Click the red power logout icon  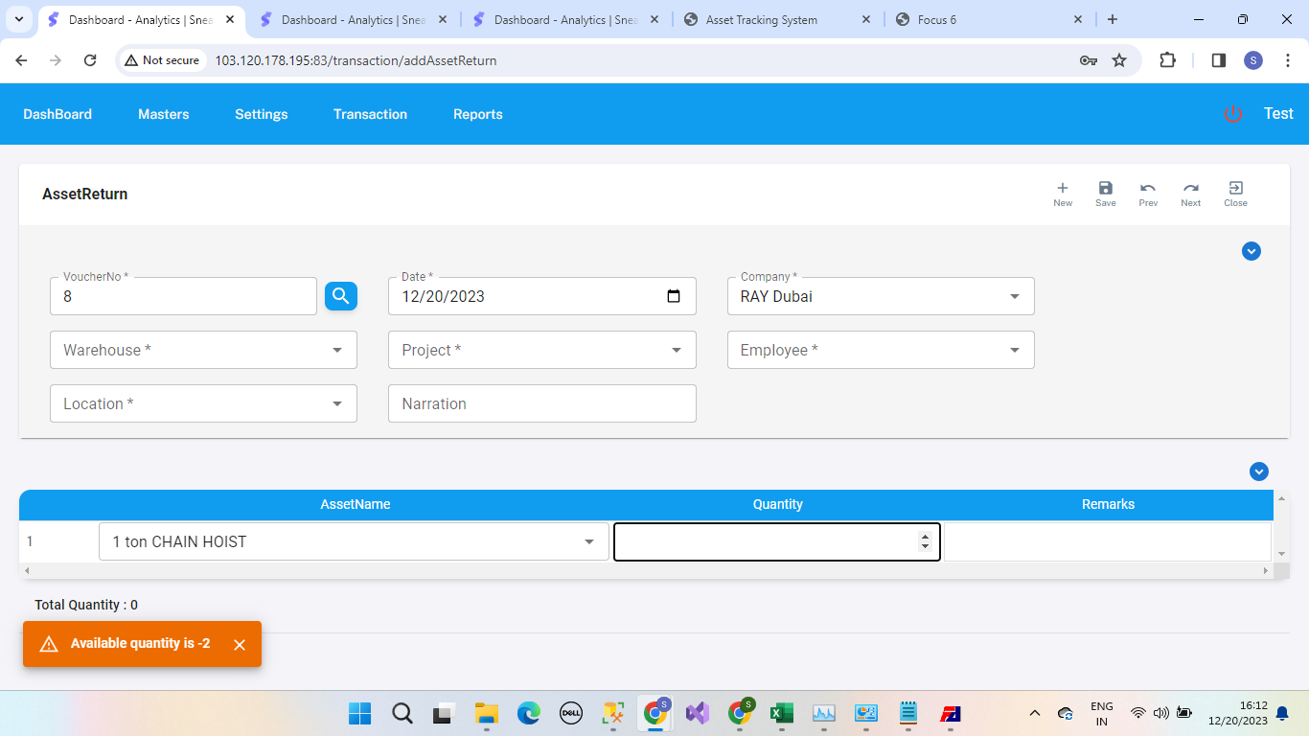click(x=1232, y=114)
